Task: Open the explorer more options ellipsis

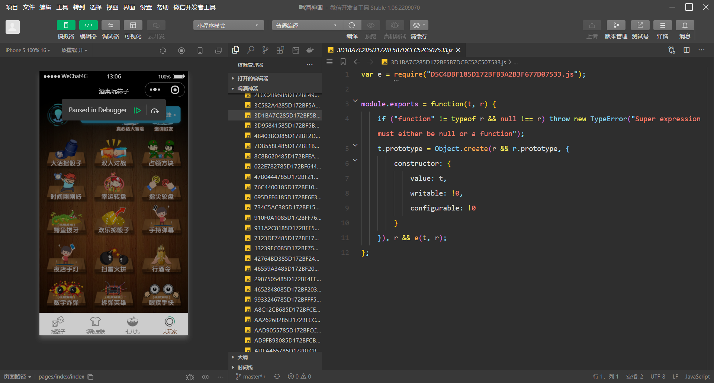Action: [309, 65]
